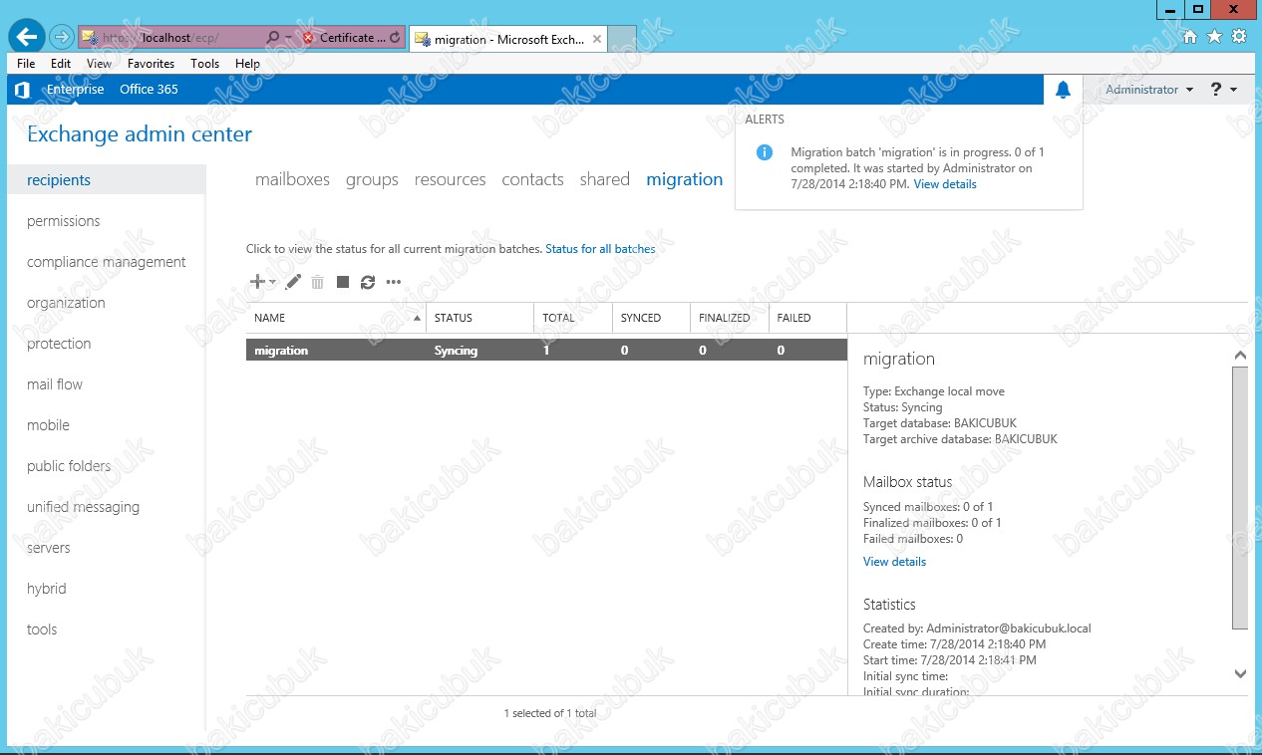Sort by the FINALIZED column header
Viewport: 1262px width, 755px height.
pos(730,318)
